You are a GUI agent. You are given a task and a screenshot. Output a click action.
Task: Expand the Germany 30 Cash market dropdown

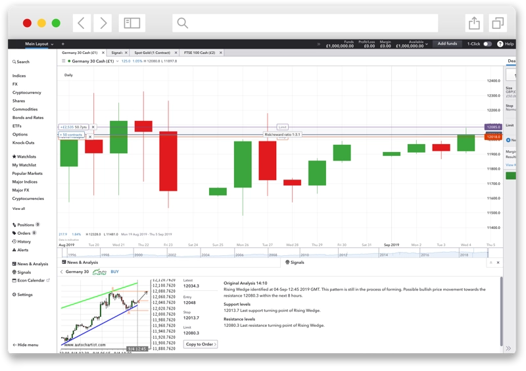tap(118, 61)
